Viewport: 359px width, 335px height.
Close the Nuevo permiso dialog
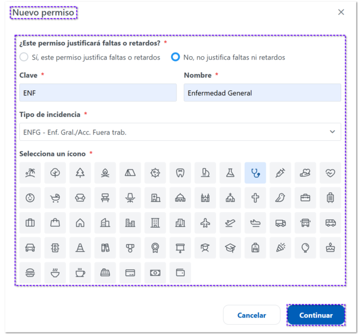point(341,12)
